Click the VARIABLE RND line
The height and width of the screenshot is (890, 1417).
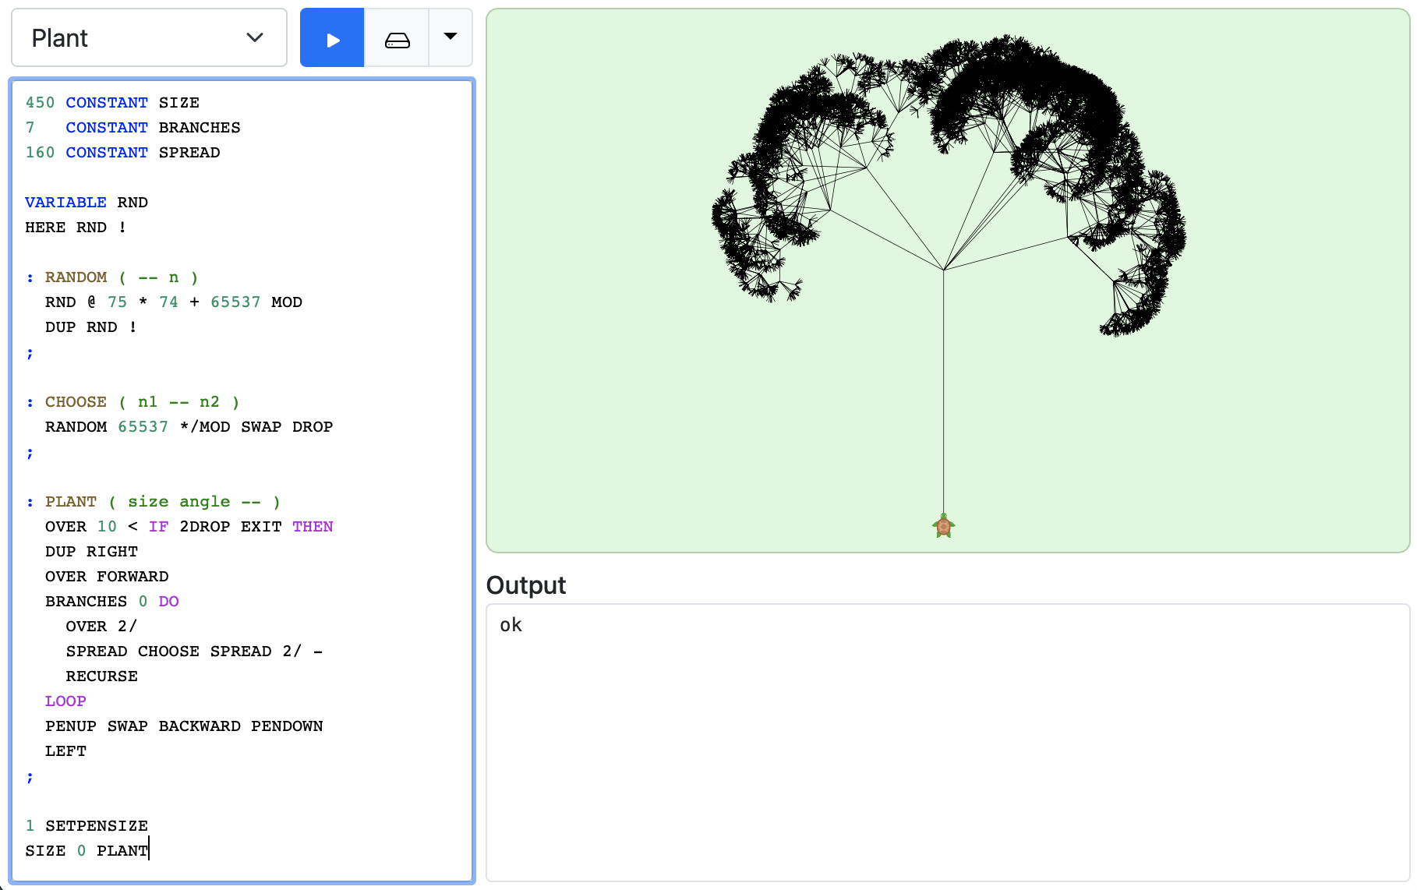(x=87, y=203)
